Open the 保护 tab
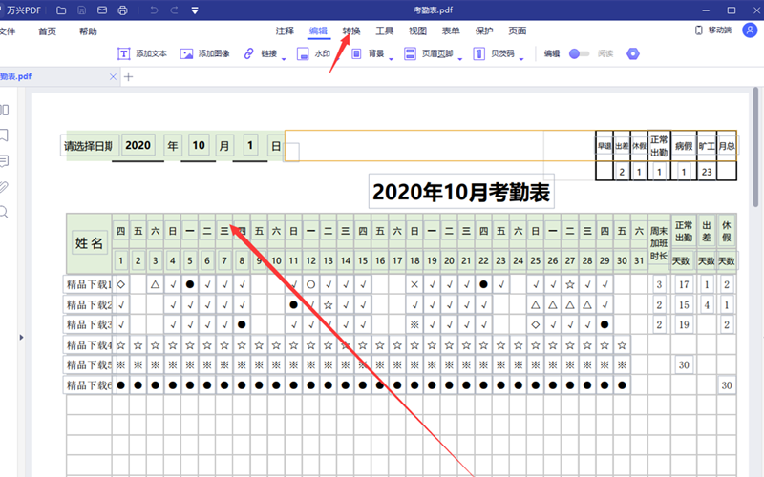Image resolution: width=764 pixels, height=477 pixels. pyautogui.click(x=484, y=31)
